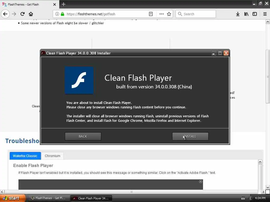Open the Firefox hamburger menu

tap(265, 14)
